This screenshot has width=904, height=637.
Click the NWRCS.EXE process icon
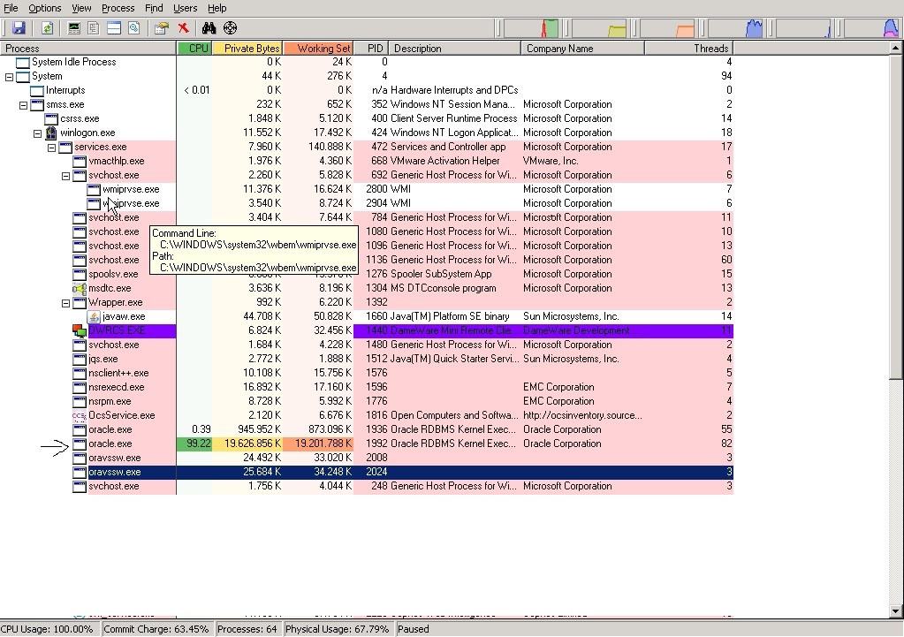(x=79, y=330)
